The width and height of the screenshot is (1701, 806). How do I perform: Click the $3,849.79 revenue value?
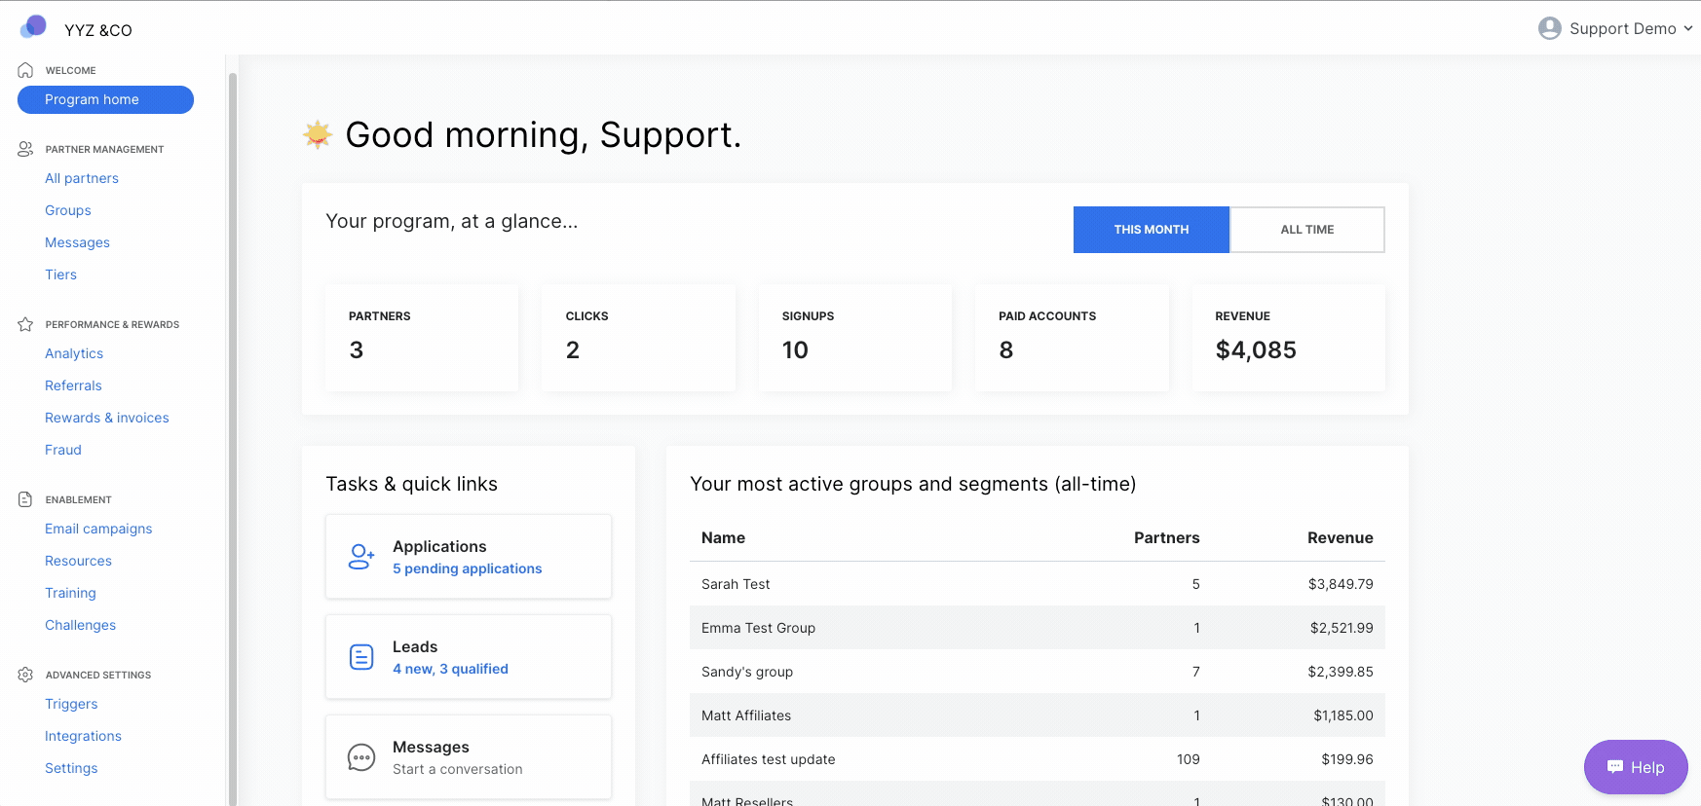point(1341,584)
